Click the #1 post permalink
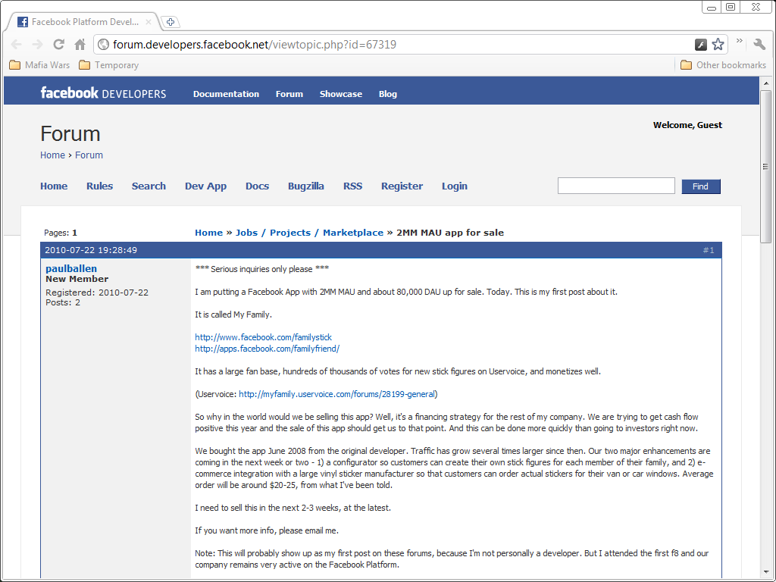 coord(709,250)
